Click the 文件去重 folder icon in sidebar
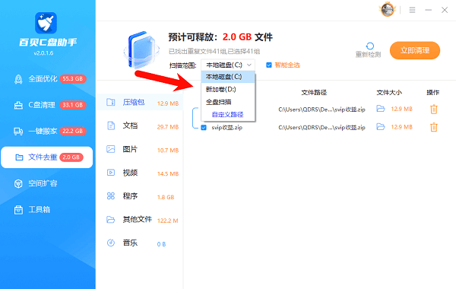The height and width of the screenshot is (289, 456). [x=19, y=157]
